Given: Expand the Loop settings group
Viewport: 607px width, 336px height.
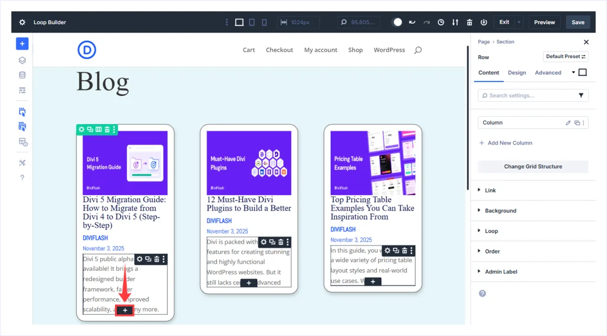Looking at the screenshot, I should pyautogui.click(x=491, y=231).
